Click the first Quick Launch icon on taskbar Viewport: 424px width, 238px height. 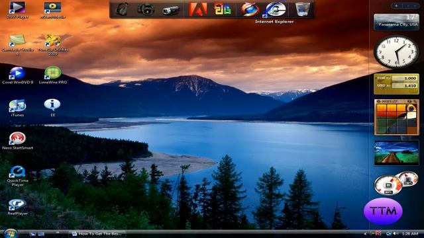coord(32,234)
